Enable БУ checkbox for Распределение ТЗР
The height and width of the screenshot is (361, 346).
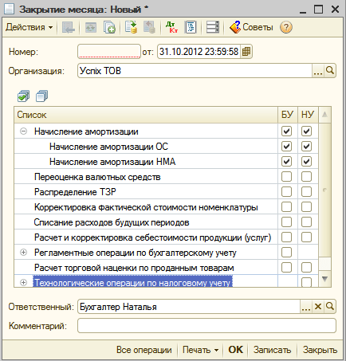pyautogui.click(x=286, y=191)
